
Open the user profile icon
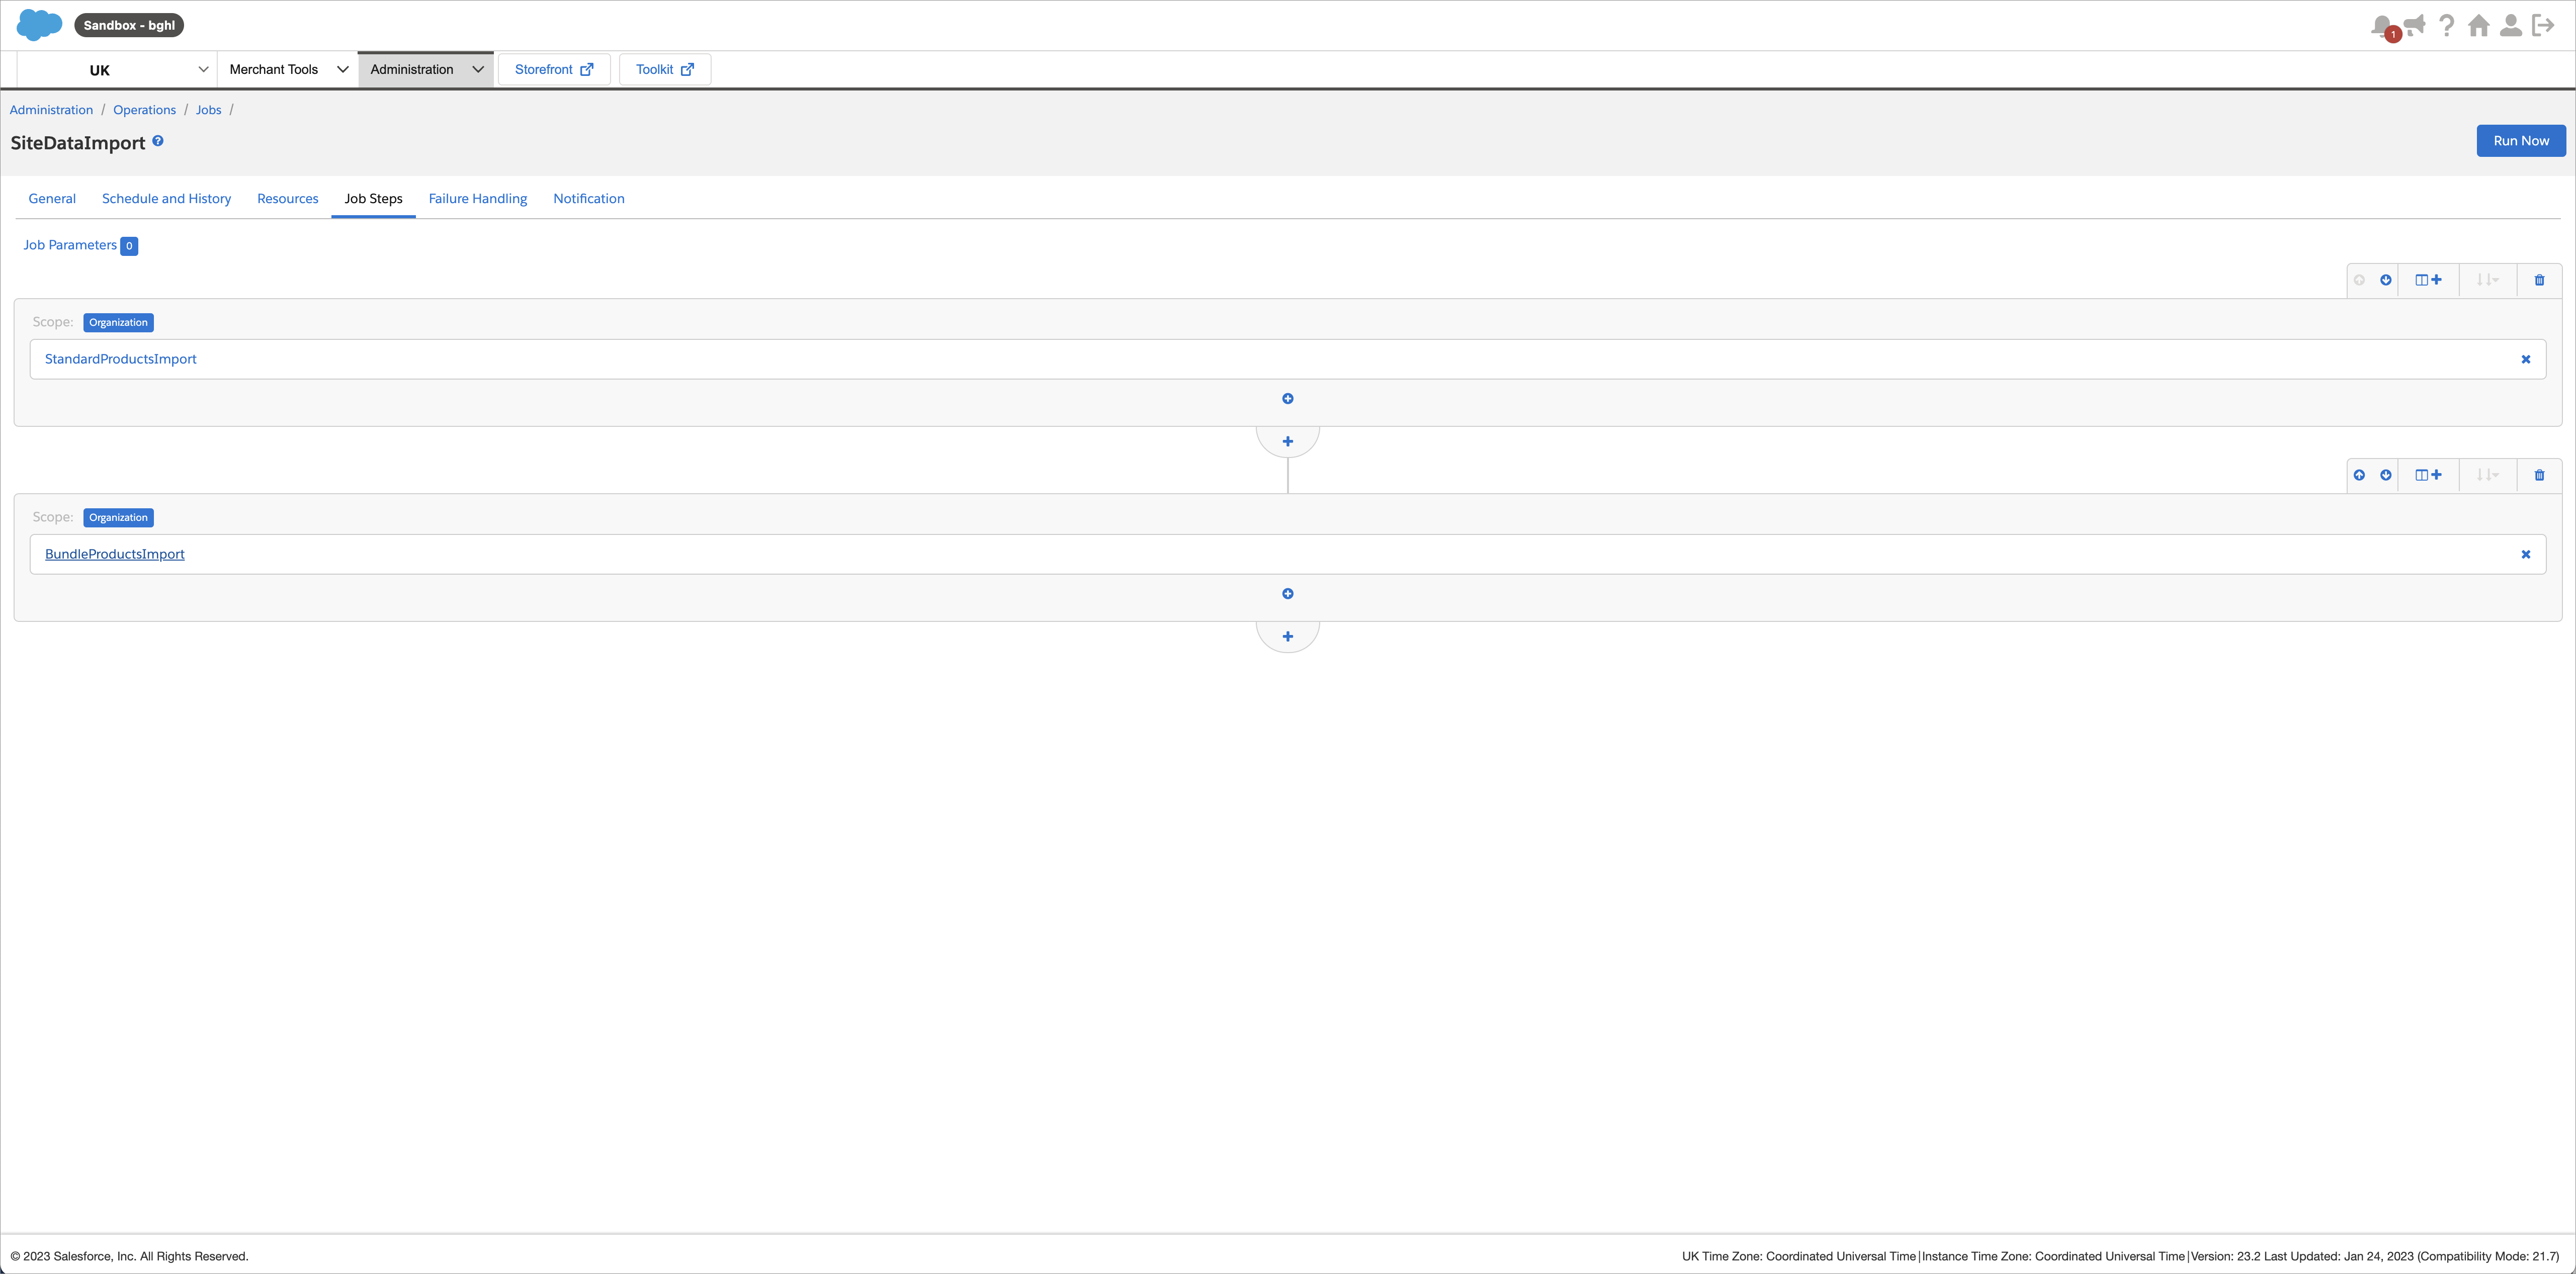pos(2510,25)
